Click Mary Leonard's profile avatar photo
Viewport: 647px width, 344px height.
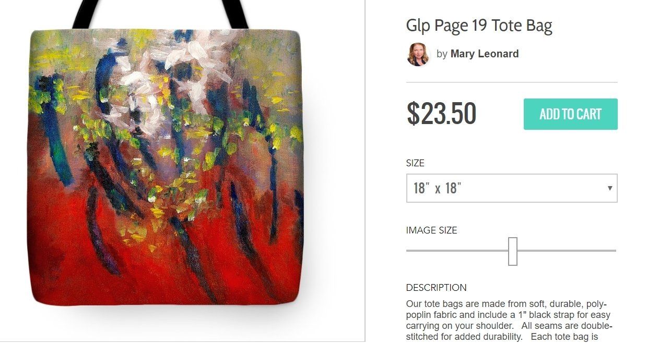coord(418,54)
